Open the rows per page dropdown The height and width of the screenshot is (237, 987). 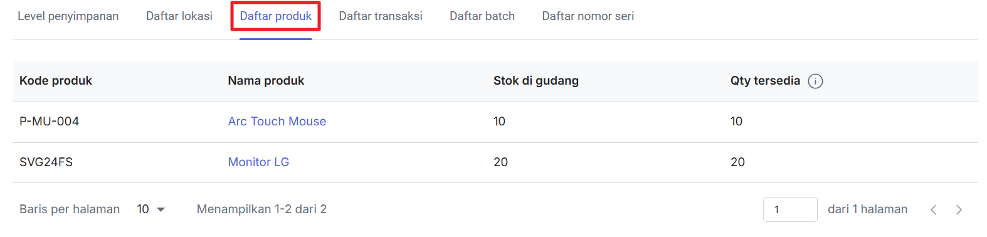coord(151,209)
